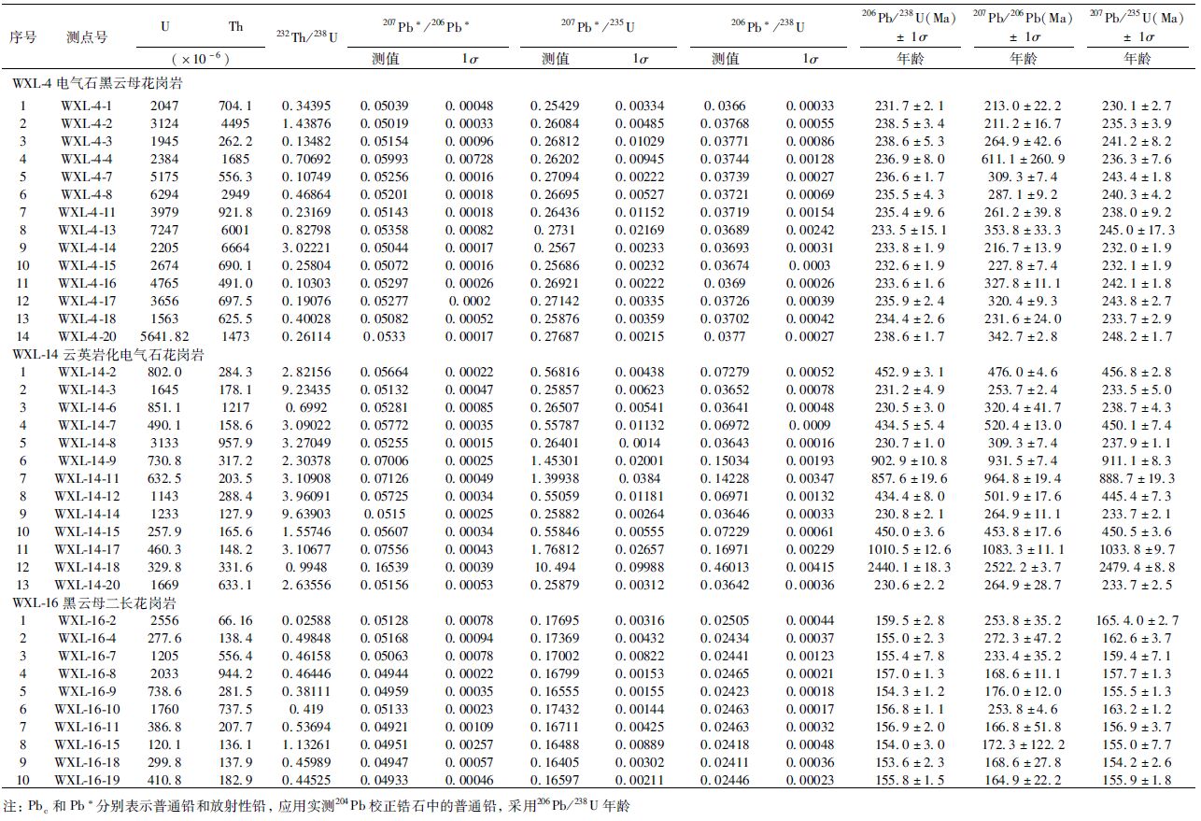Click sample ID cell WXL-4-1
This screenshot has width=1201, height=821.
(87, 106)
